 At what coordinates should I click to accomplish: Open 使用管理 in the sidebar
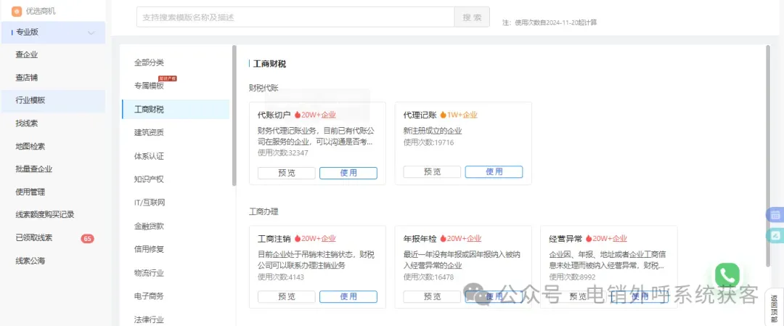pos(52,192)
